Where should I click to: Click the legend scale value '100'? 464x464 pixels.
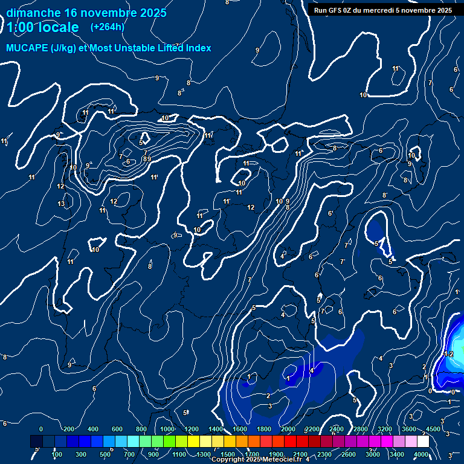(57, 454)
